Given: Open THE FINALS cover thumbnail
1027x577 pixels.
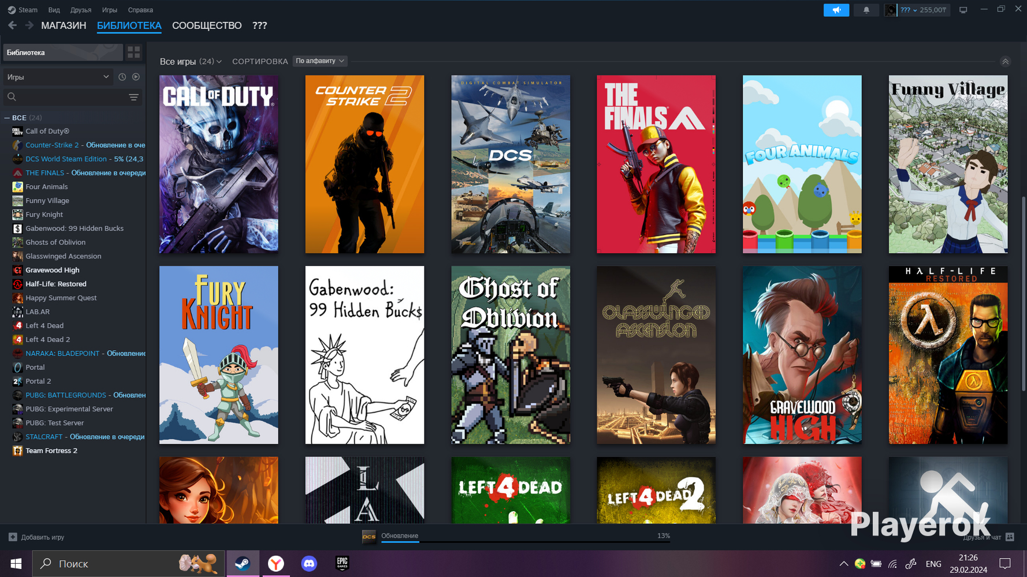Looking at the screenshot, I should (656, 164).
